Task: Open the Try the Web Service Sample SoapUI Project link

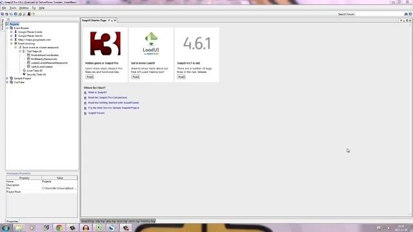Action: coord(114,108)
